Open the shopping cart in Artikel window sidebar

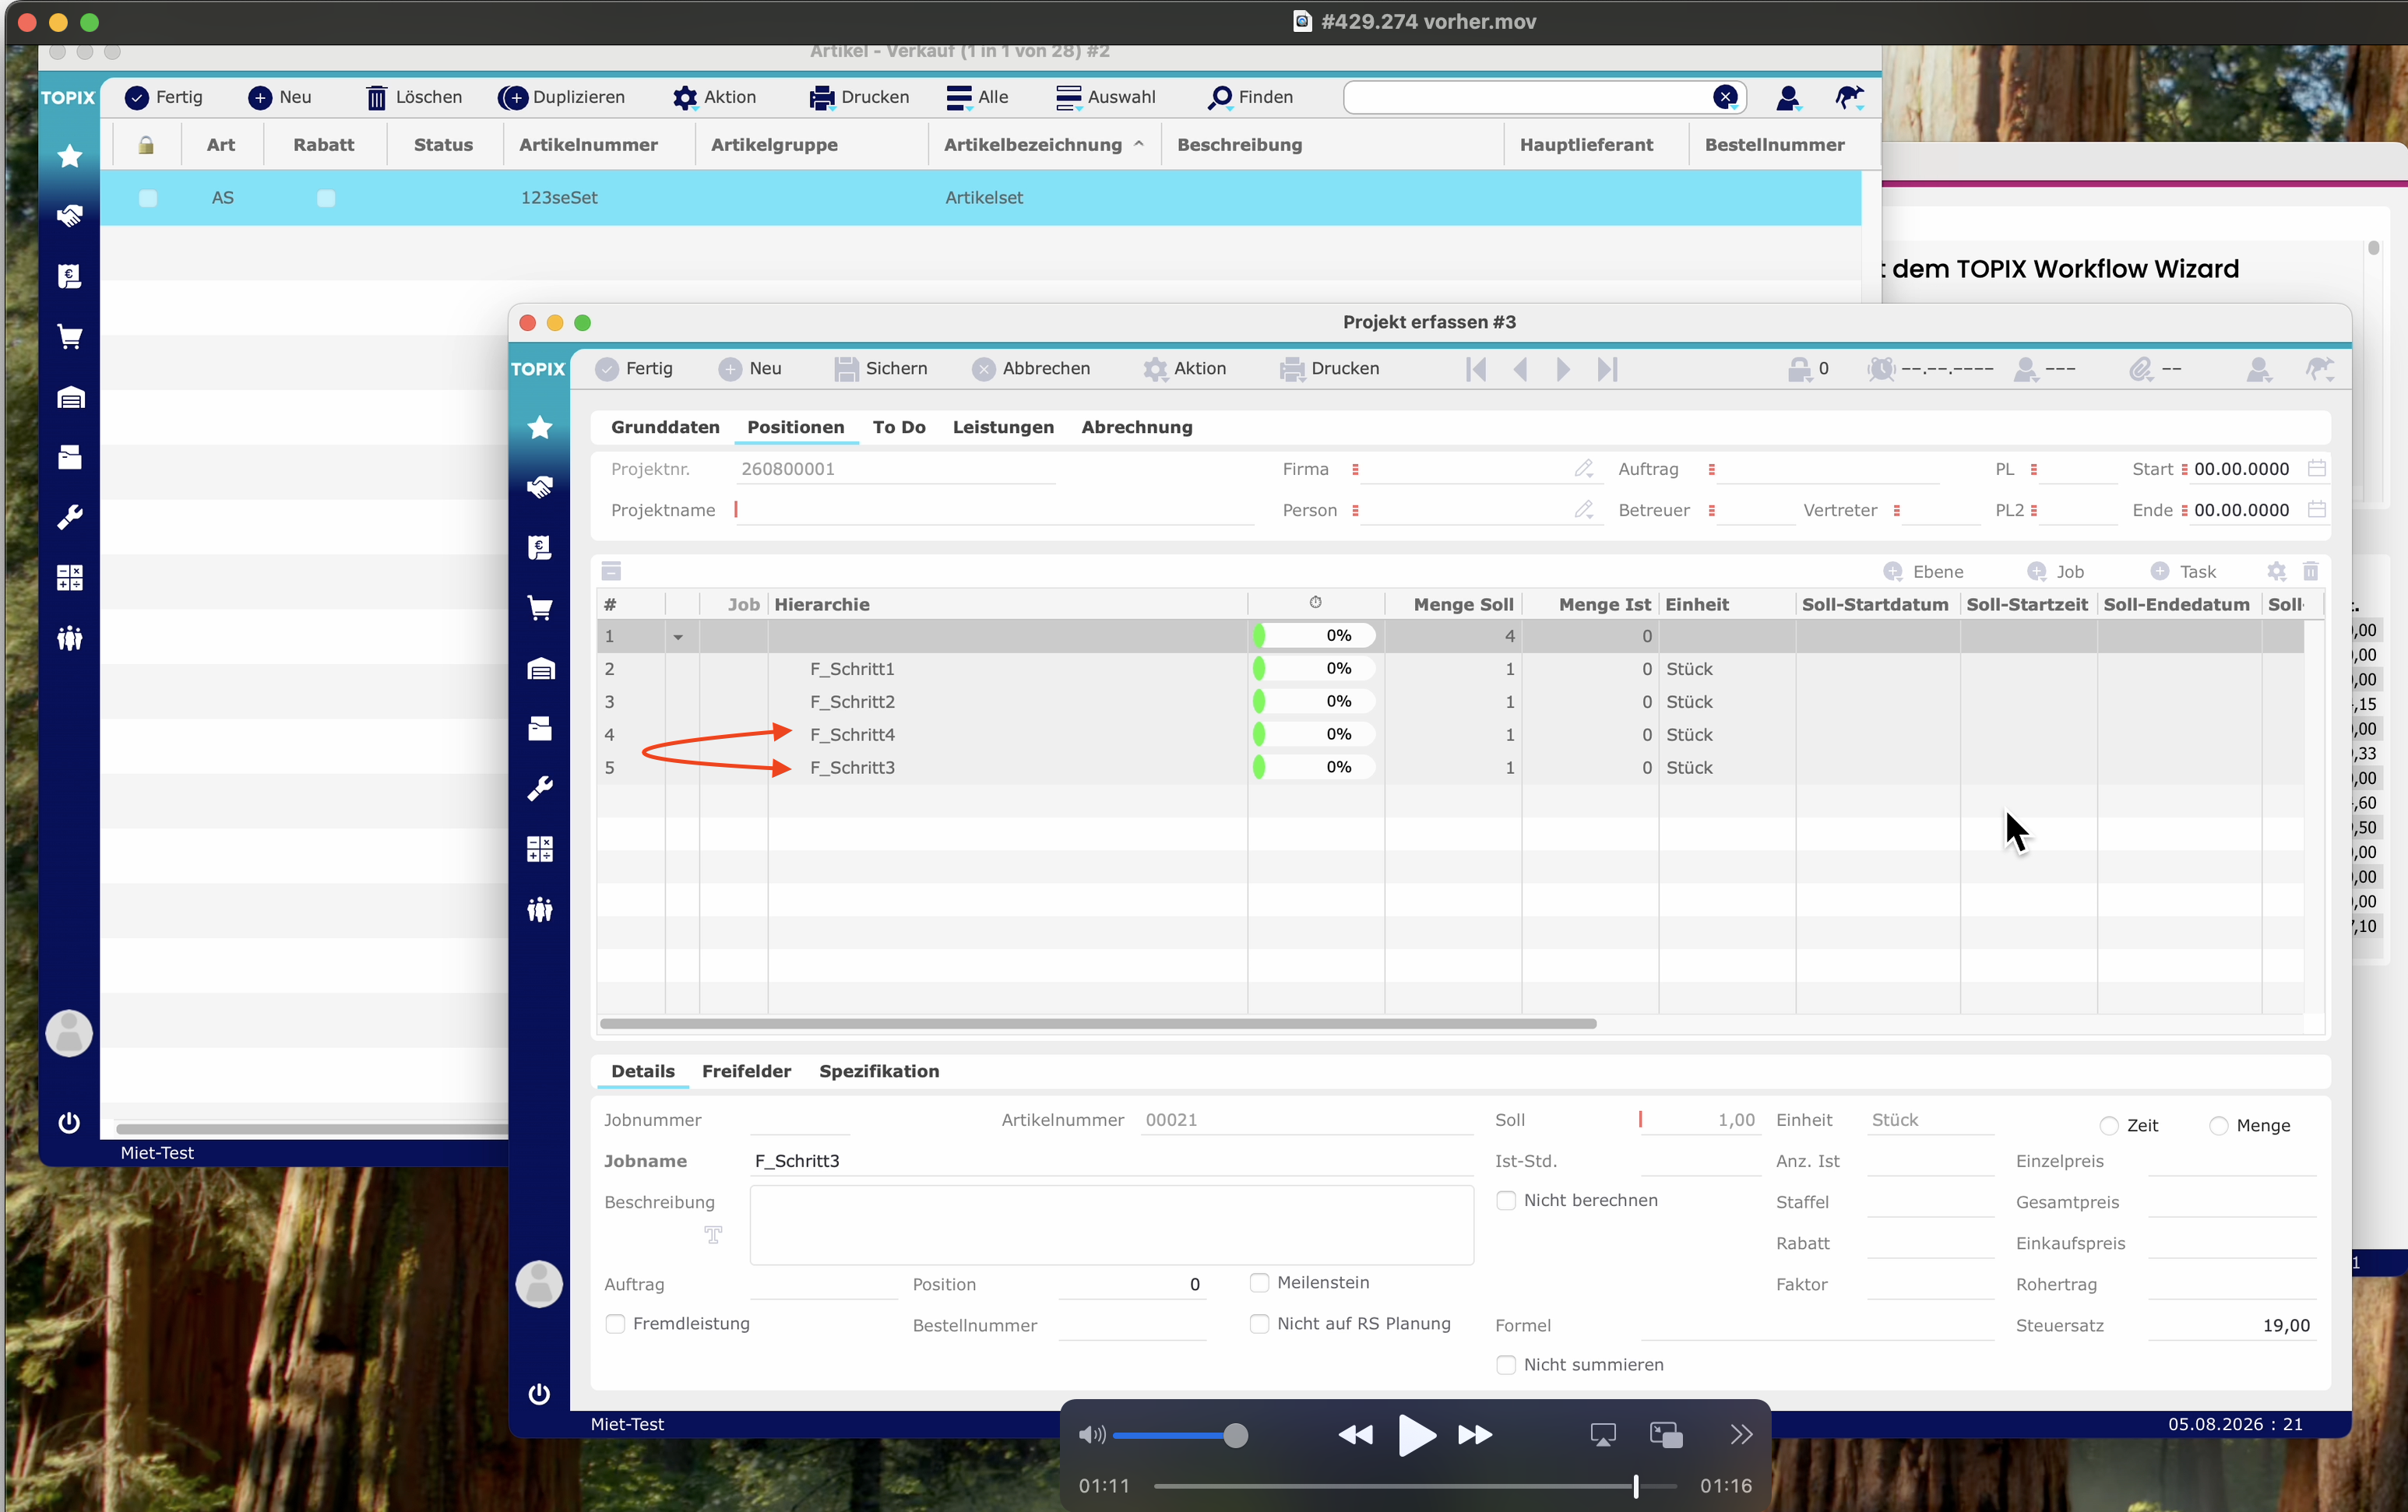[x=70, y=337]
